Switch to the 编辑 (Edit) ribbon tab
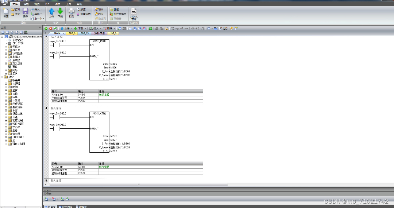Viewport: 394px width, 208px height. tap(26, 4)
